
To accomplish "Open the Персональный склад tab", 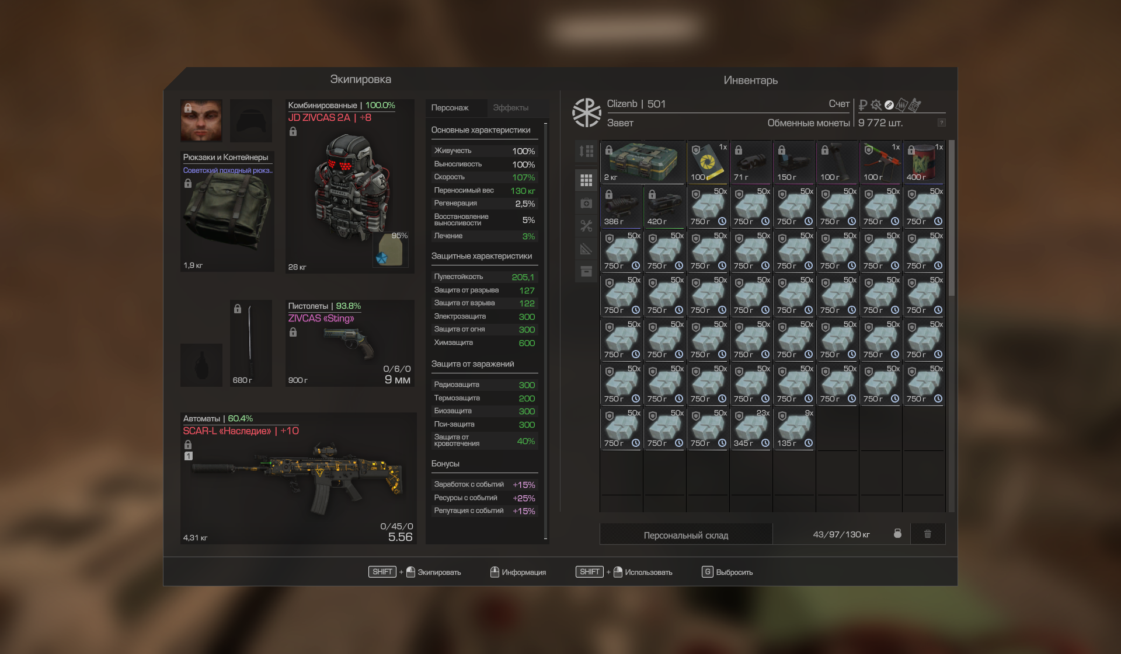I will tap(686, 535).
